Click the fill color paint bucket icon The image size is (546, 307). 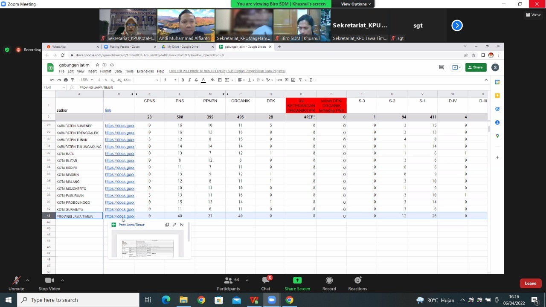point(212,80)
